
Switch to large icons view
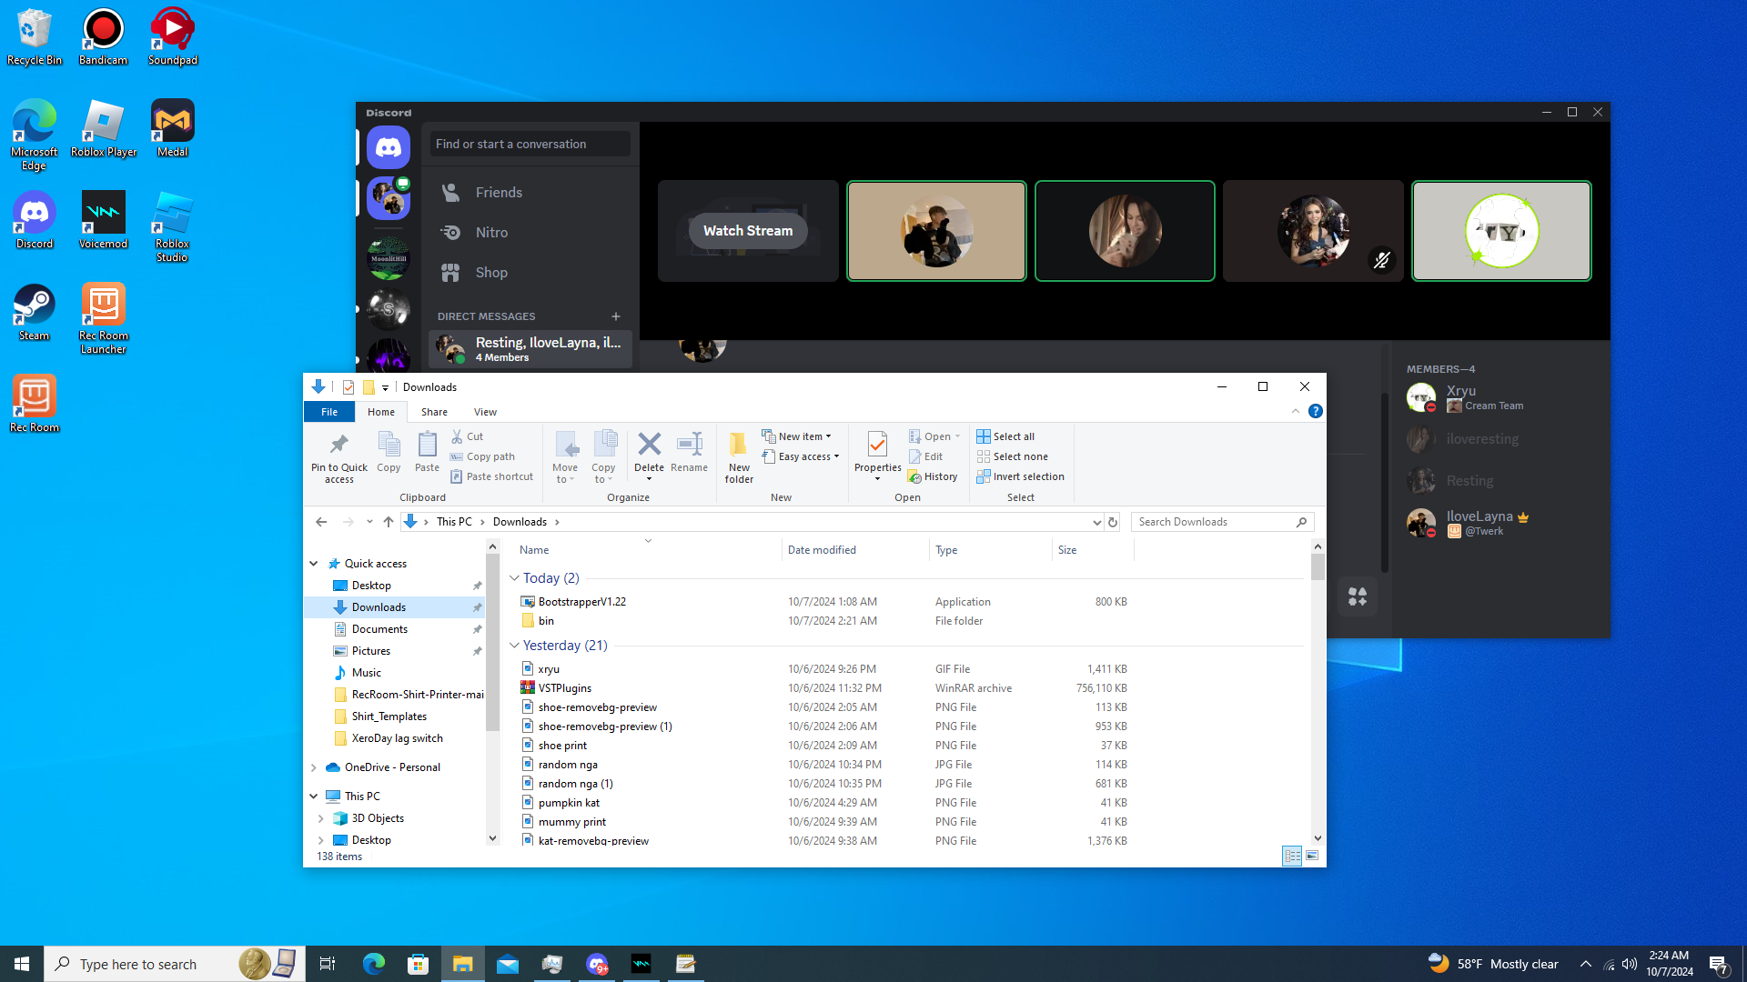(x=1312, y=856)
